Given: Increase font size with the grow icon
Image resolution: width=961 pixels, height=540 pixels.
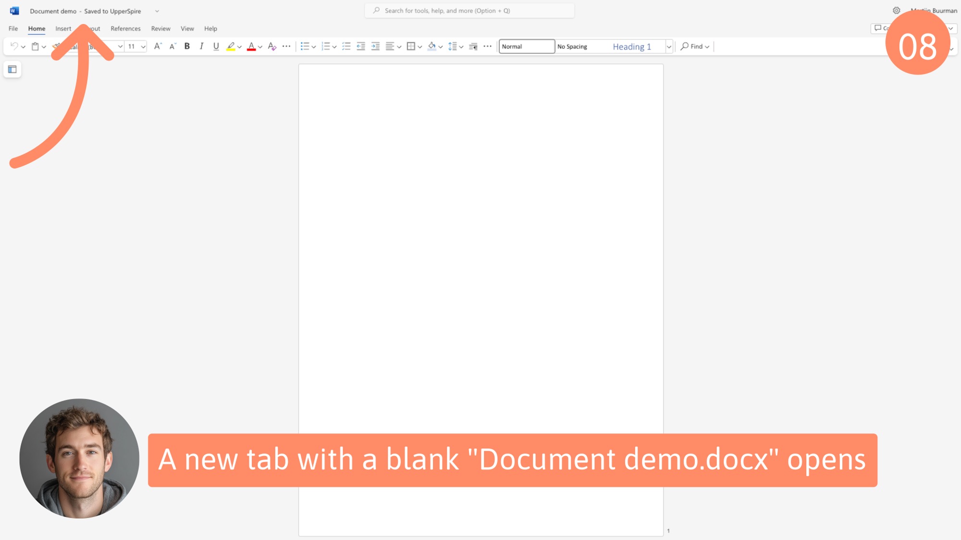Looking at the screenshot, I should 158,46.
